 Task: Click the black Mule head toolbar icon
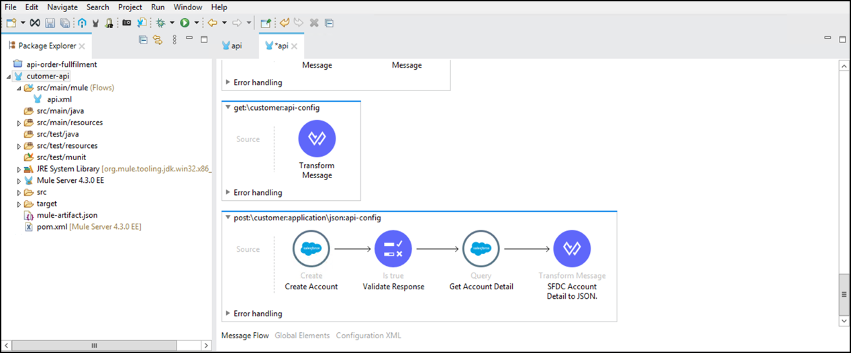(x=95, y=23)
